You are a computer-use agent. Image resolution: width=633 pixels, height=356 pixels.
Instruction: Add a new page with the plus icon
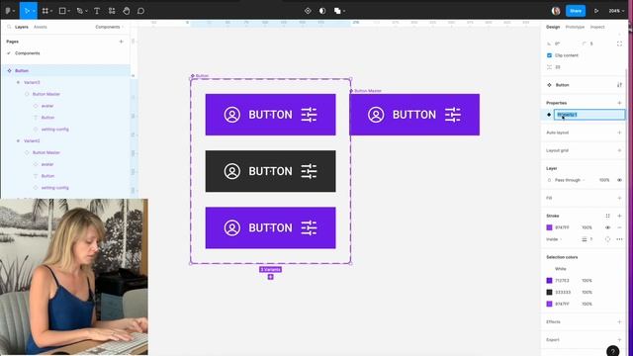tap(121, 42)
